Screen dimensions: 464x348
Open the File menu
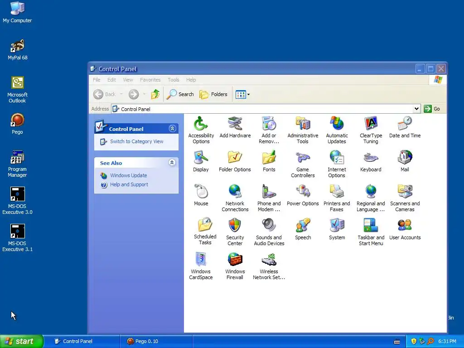[97, 80]
